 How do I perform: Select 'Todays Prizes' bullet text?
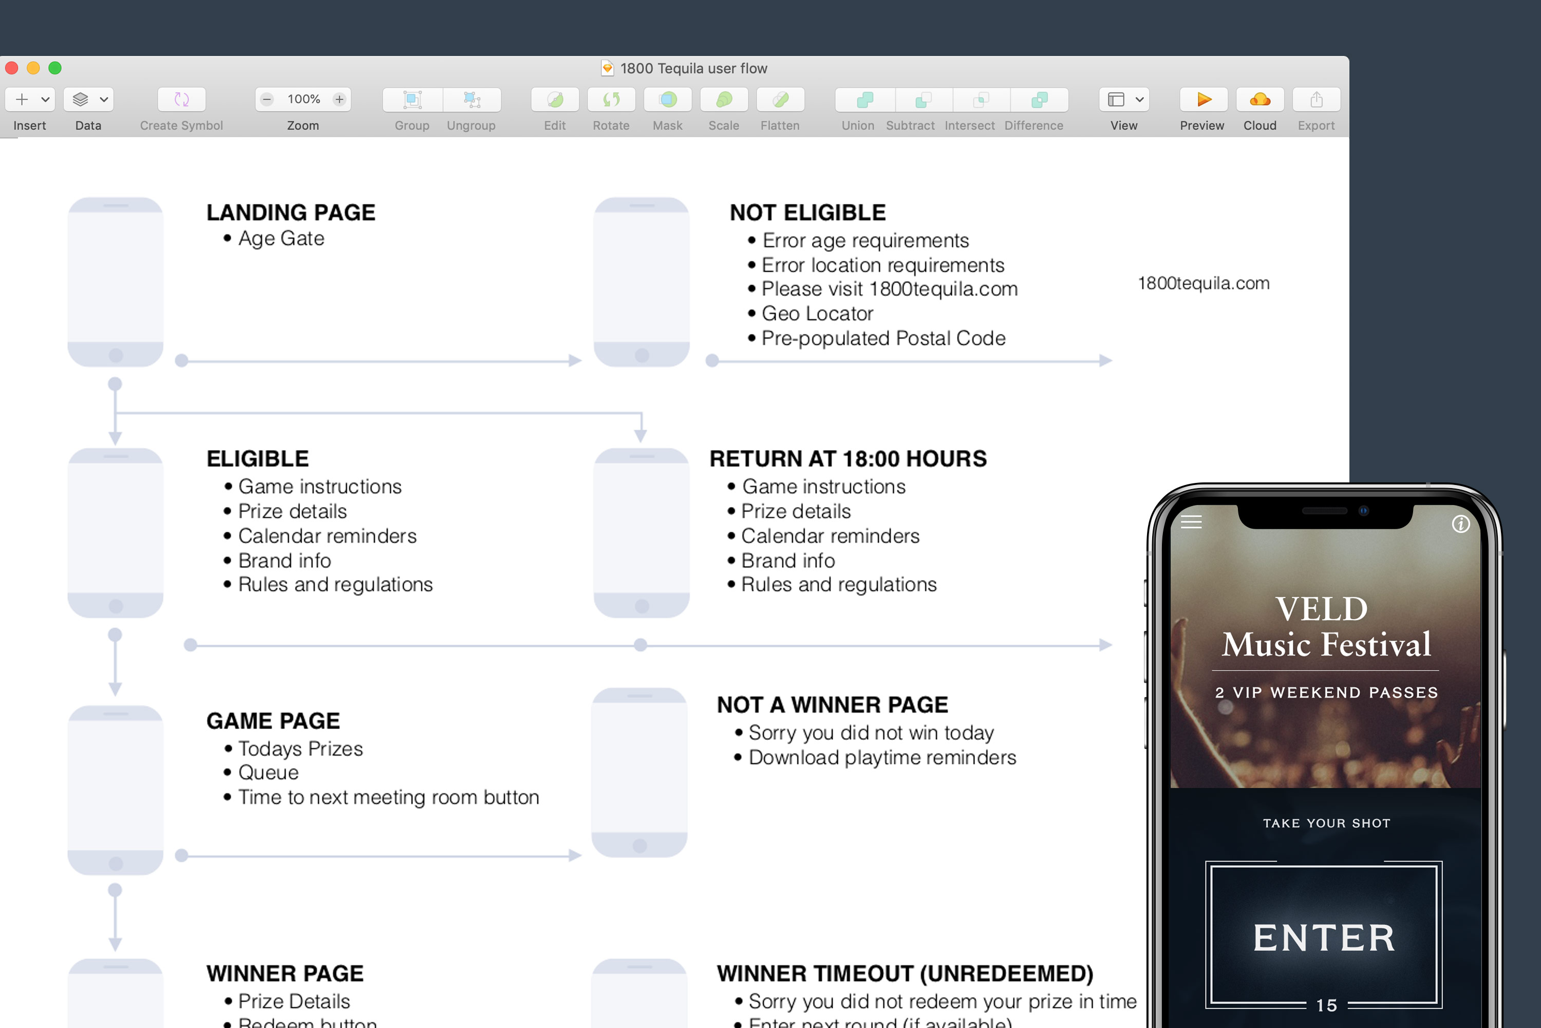(300, 748)
